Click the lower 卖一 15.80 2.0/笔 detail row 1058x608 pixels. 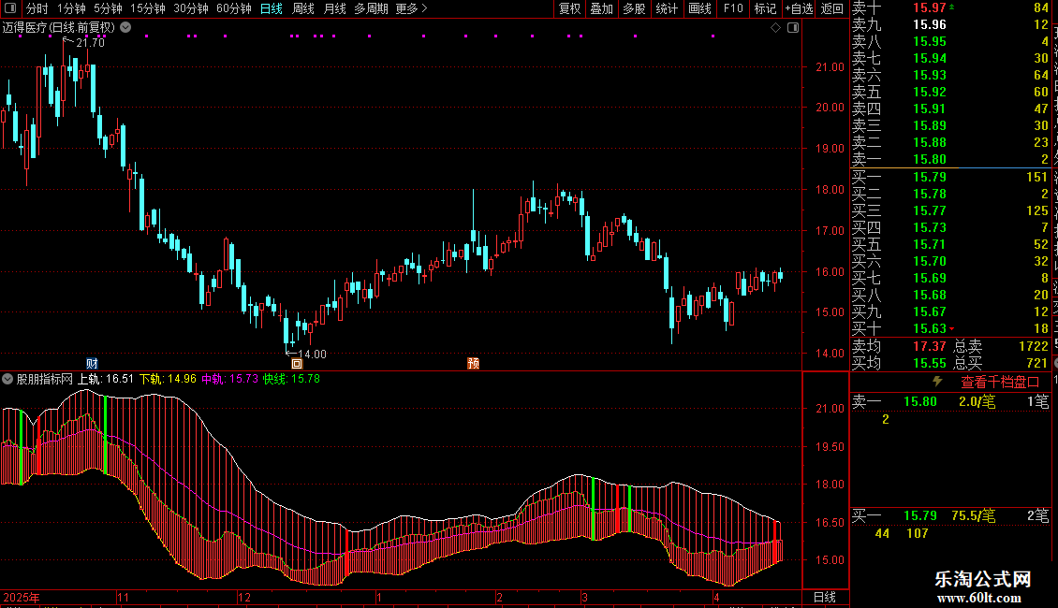click(950, 401)
